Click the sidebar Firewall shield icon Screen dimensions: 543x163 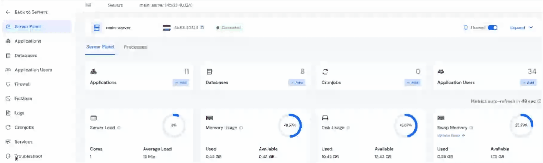tap(8, 84)
